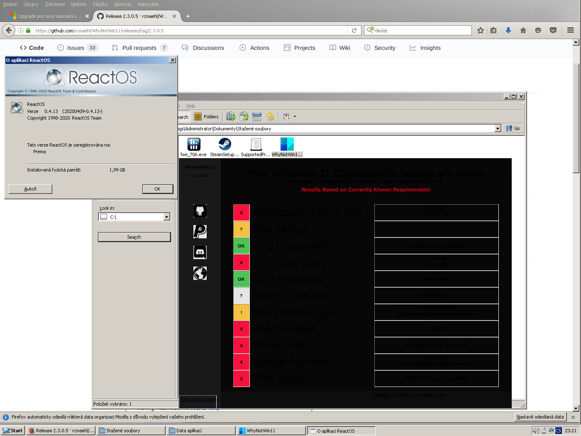Open the Historie menu in Firefox
The image size is (581, 436).
(x=78, y=4)
